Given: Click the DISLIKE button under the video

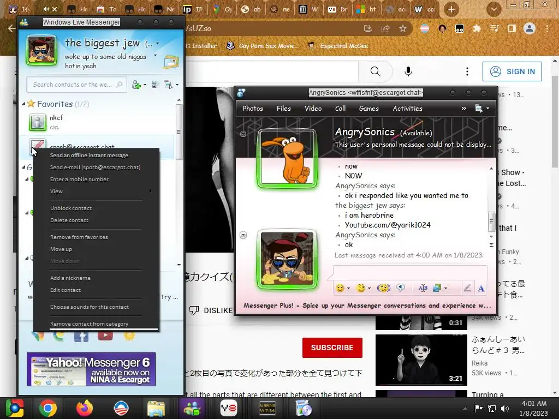Looking at the screenshot, I should [211, 310].
